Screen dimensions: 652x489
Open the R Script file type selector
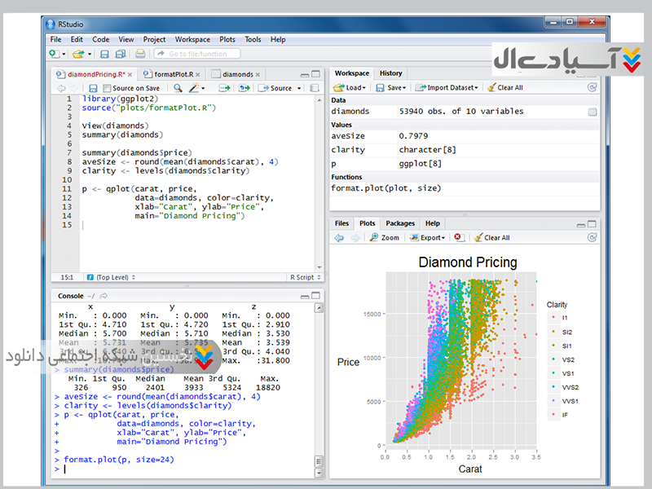click(x=304, y=277)
